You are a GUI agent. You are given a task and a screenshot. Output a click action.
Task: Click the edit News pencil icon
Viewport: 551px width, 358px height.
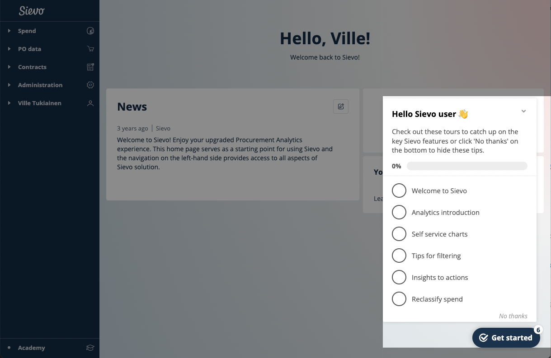(x=341, y=107)
